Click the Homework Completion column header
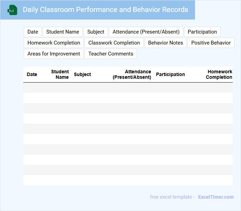 click(x=219, y=74)
